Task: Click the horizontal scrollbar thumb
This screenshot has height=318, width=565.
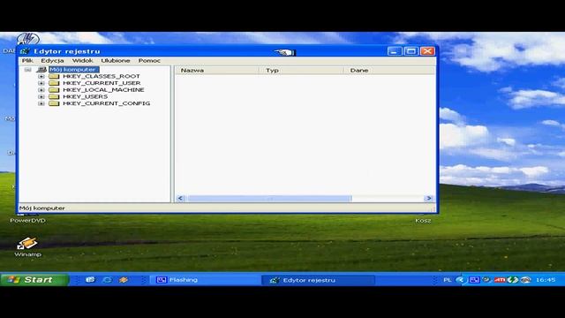Action: 269,198
